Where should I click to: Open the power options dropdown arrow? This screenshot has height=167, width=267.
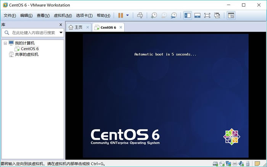coord(127,16)
